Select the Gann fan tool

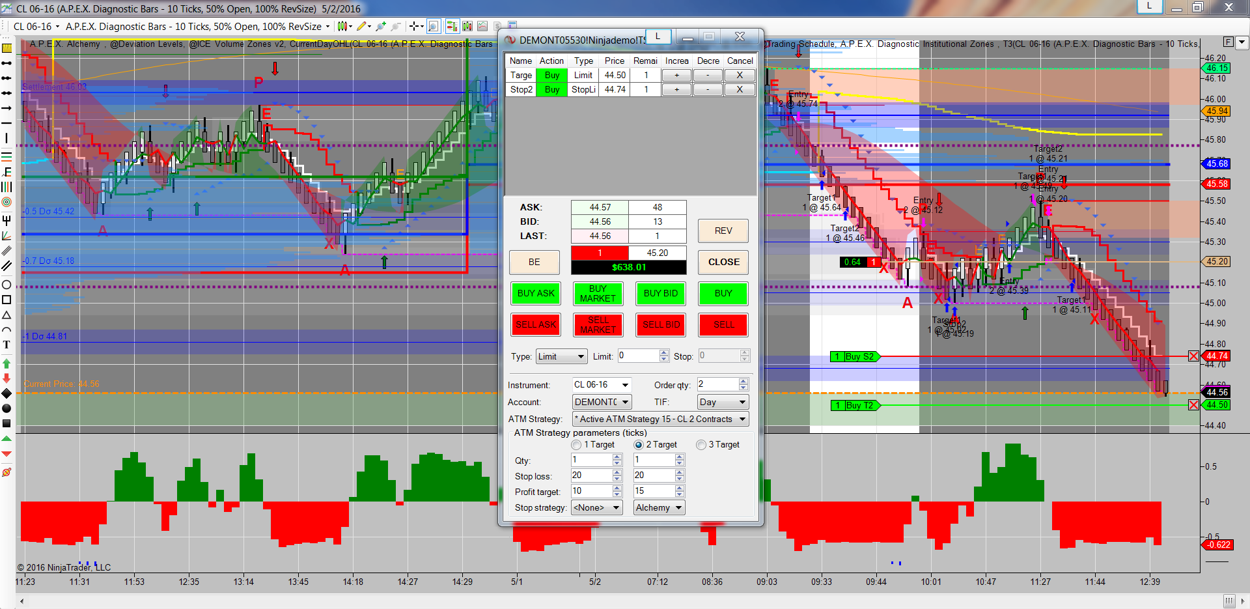7,236
